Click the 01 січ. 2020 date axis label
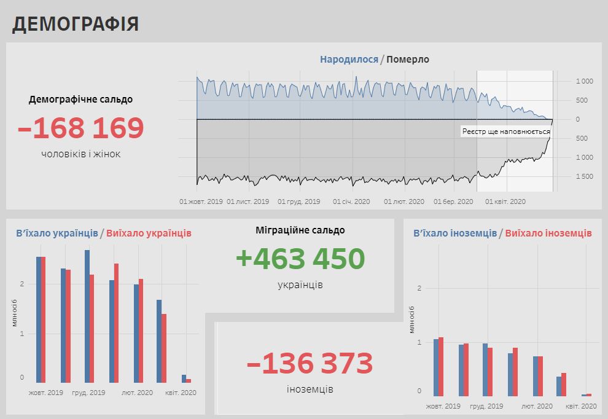608x419 pixels. click(x=351, y=202)
